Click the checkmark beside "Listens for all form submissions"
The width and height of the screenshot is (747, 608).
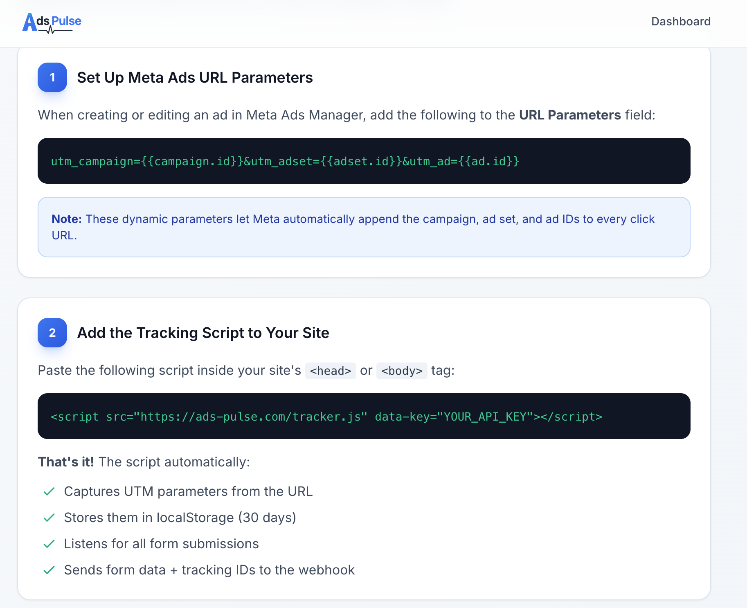pyautogui.click(x=49, y=543)
